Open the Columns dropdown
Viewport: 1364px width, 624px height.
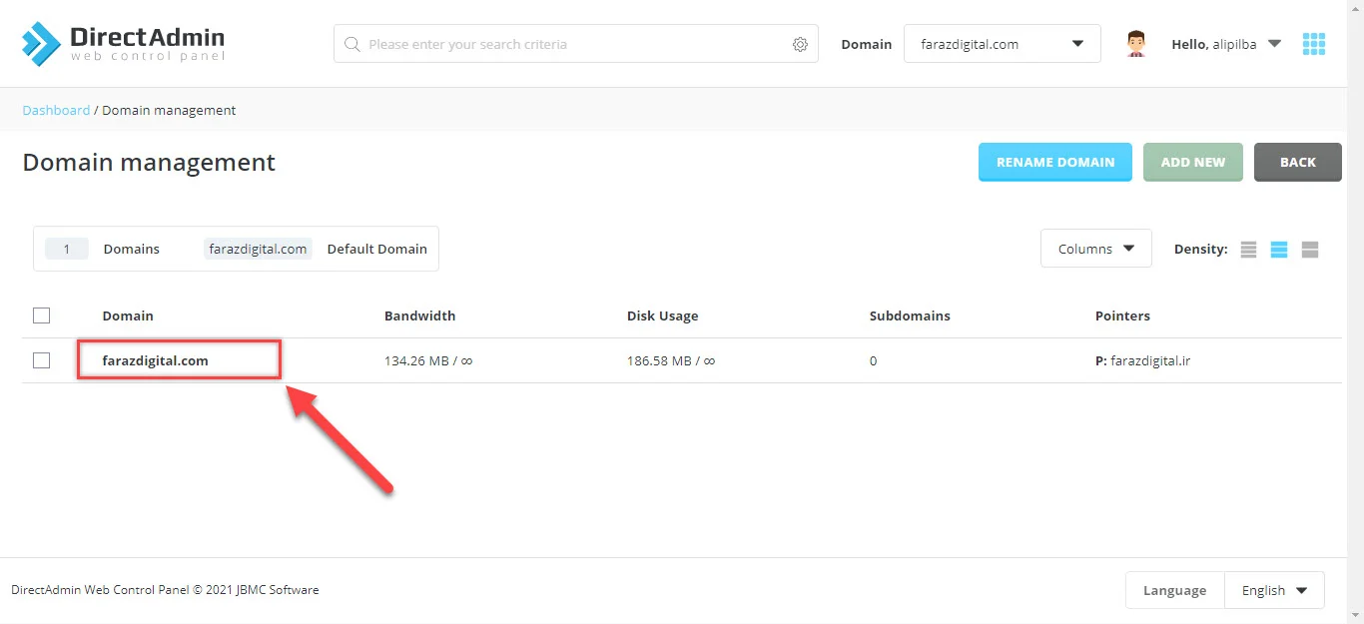(1095, 249)
